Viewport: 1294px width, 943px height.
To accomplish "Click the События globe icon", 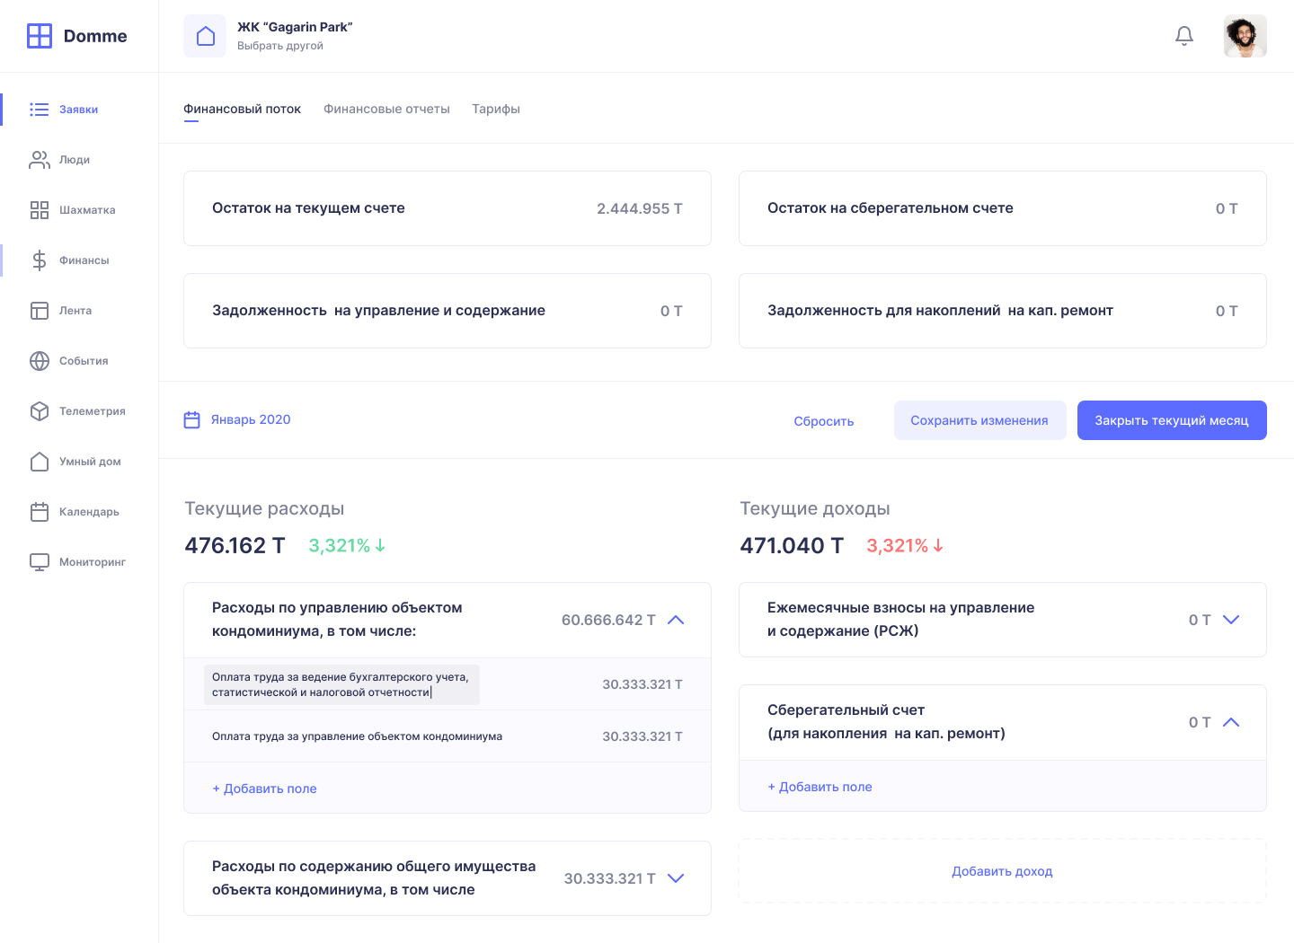I will pos(40,361).
